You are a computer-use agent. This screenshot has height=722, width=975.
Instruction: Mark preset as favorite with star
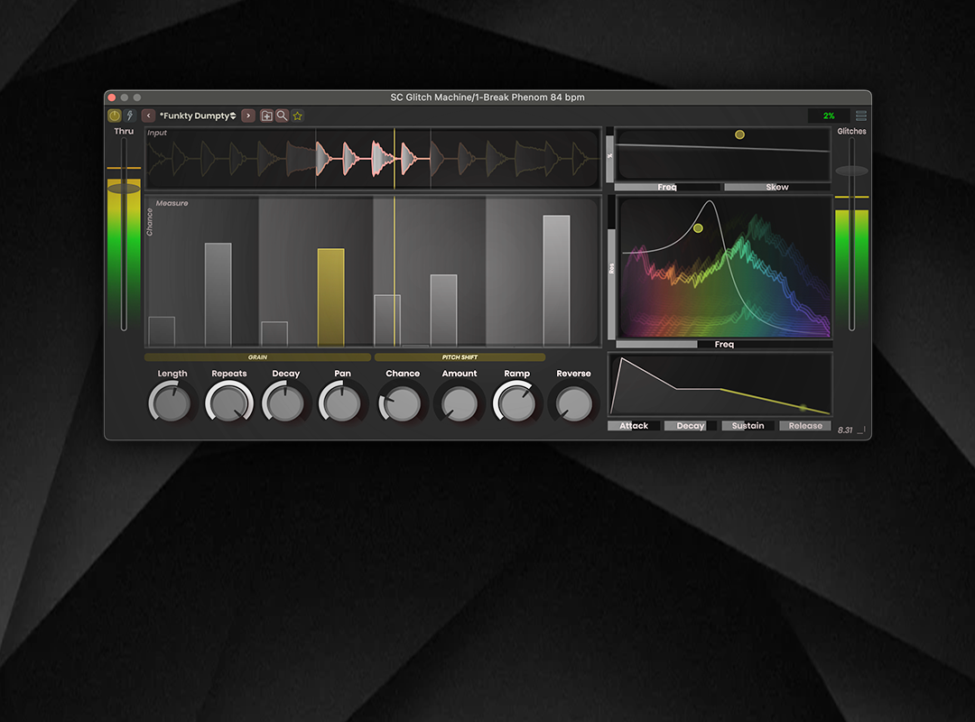pos(297,116)
